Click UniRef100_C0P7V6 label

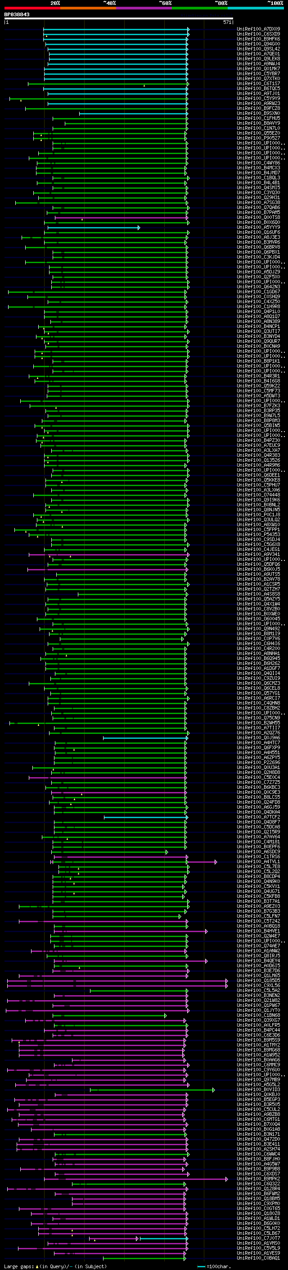pos(258,638)
